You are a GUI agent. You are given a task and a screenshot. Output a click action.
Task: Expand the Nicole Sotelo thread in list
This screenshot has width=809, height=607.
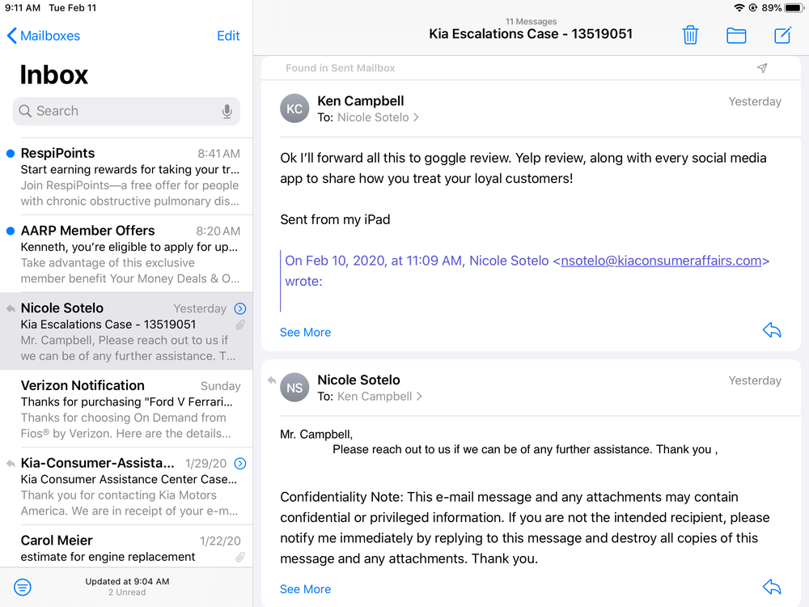[239, 308]
